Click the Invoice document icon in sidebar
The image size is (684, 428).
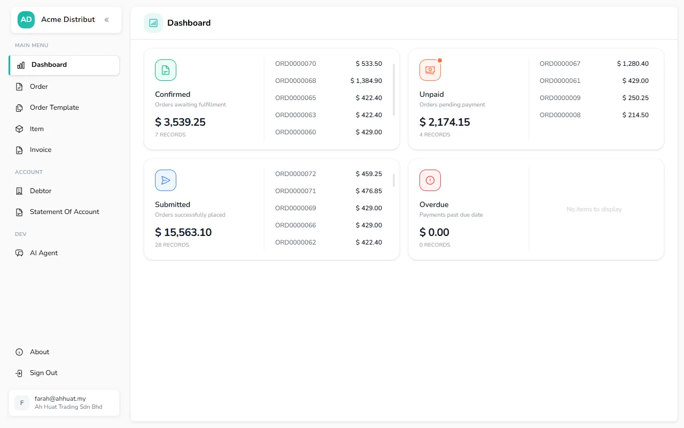19,150
